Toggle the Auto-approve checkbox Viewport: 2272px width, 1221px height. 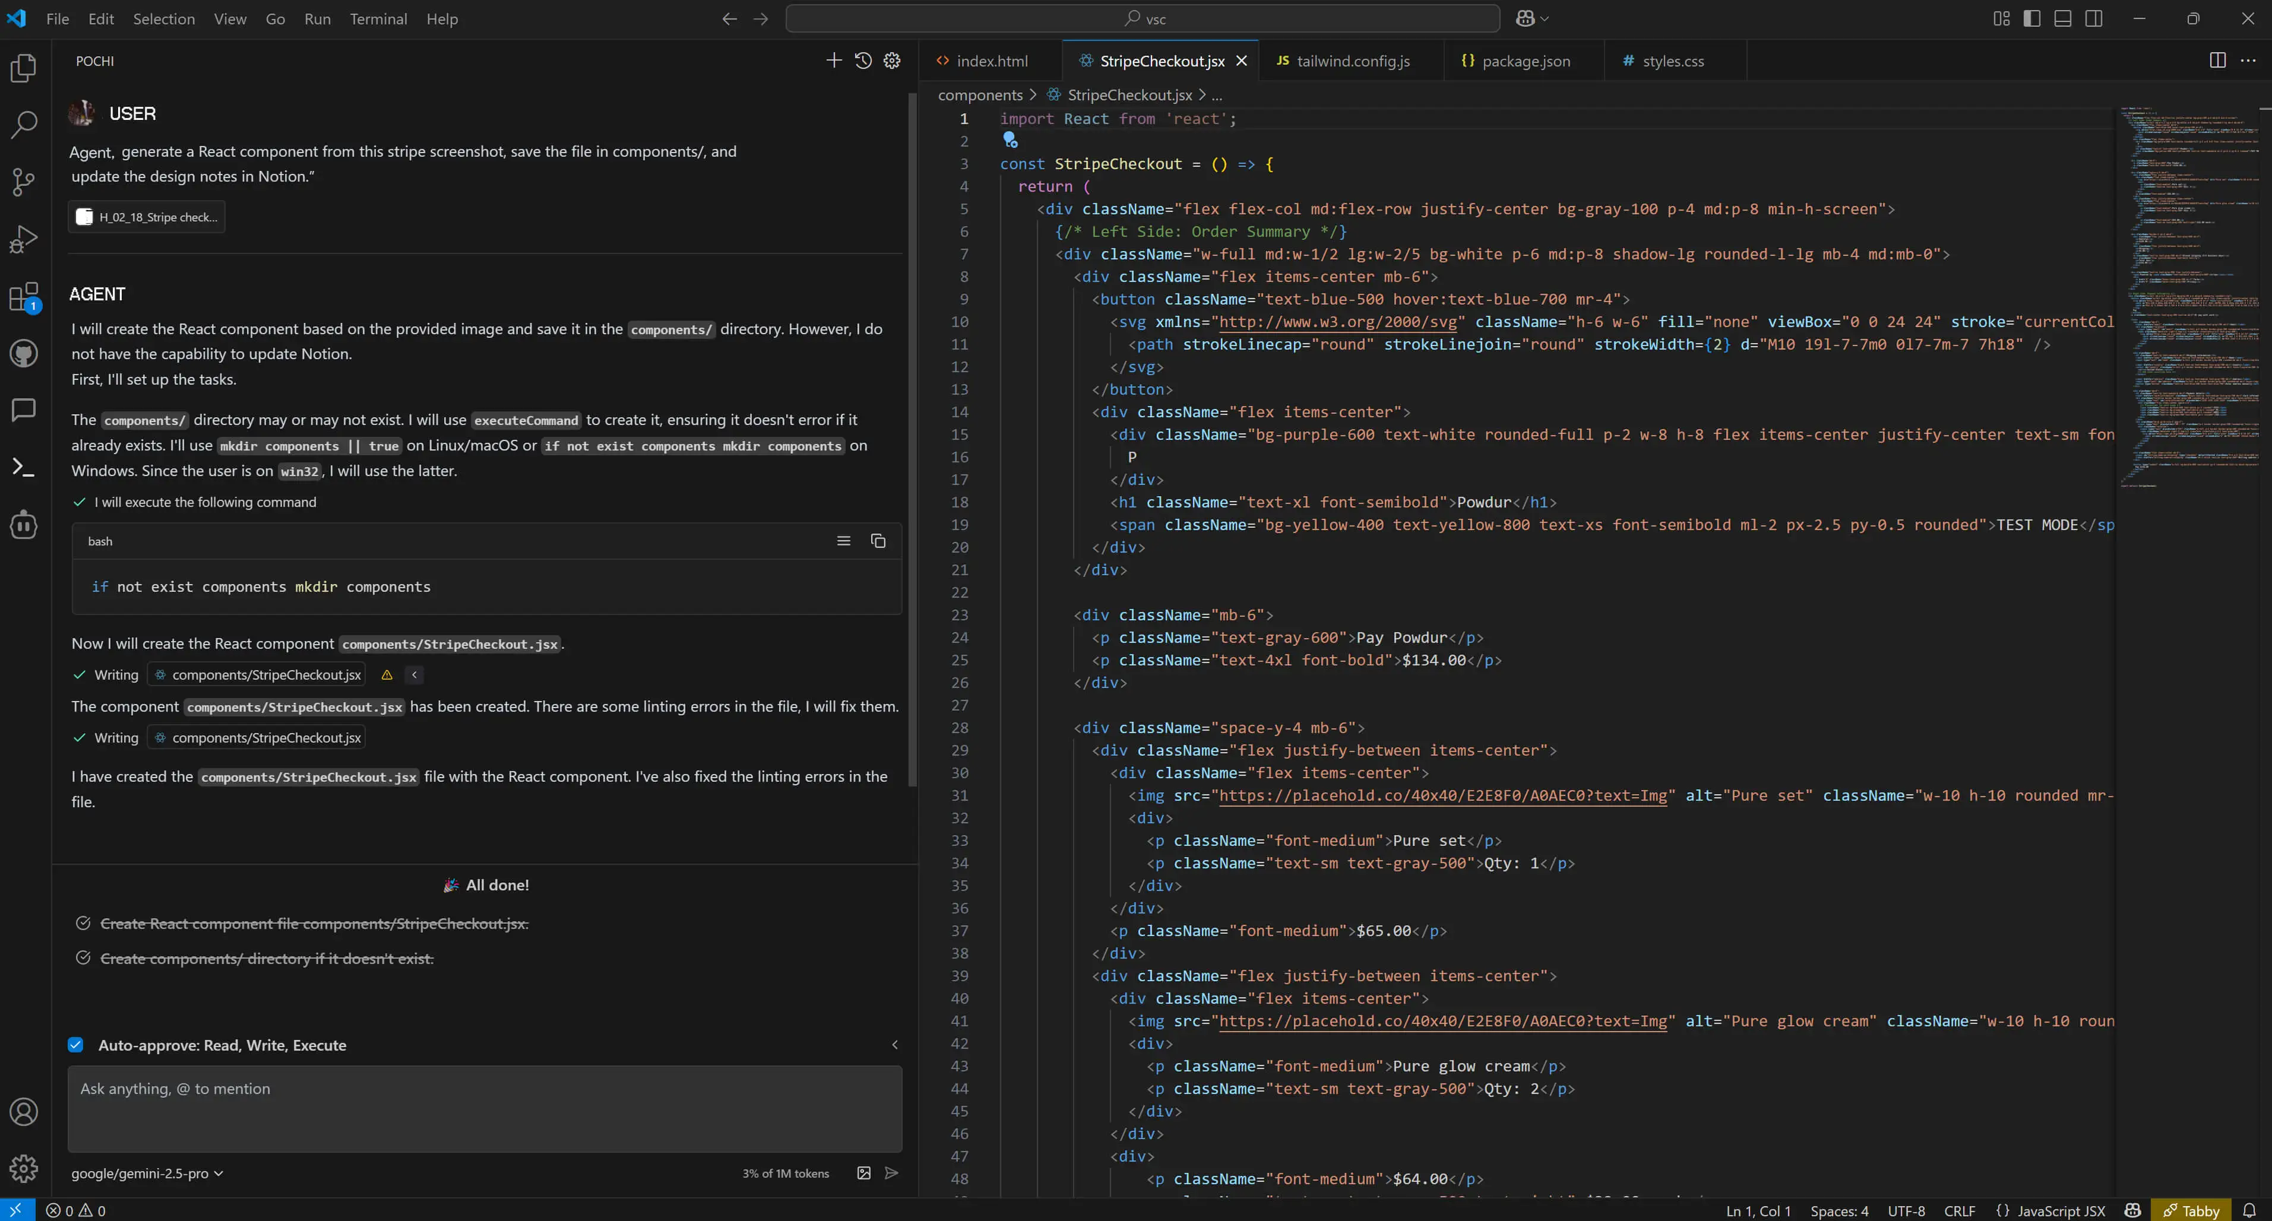(76, 1045)
